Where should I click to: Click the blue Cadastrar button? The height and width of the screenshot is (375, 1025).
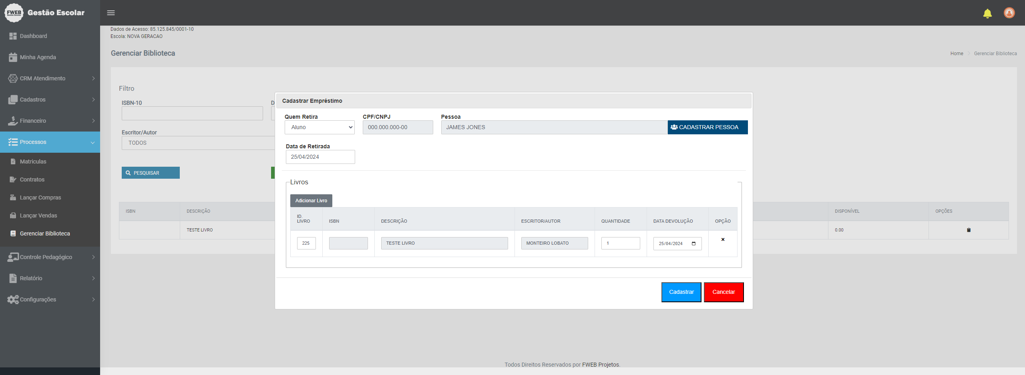(681, 292)
